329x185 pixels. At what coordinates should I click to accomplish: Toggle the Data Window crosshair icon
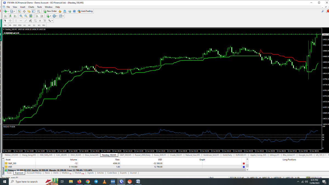point(24,11)
